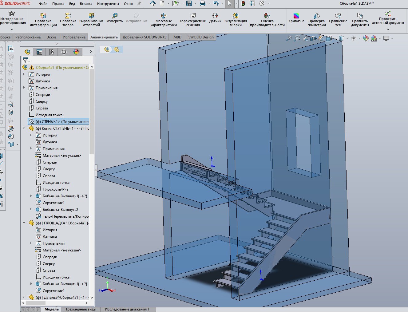Image resolution: width=408 pixels, height=312 pixels.
Task: Open the Исследование движения 1 tab
Action: point(127,309)
